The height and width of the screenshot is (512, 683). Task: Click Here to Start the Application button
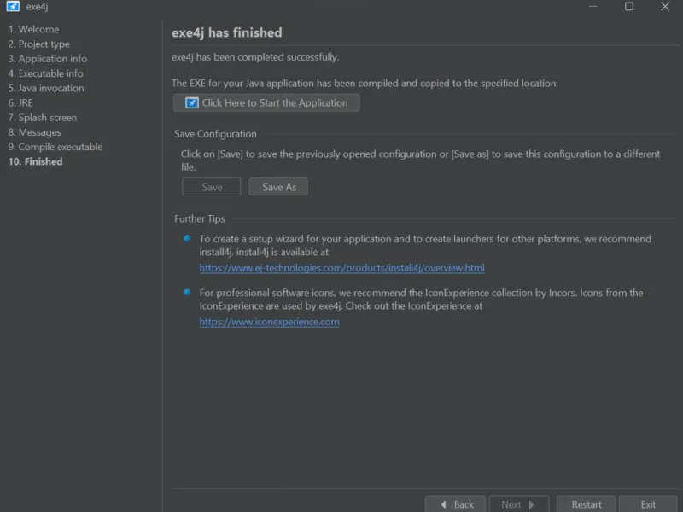click(266, 102)
